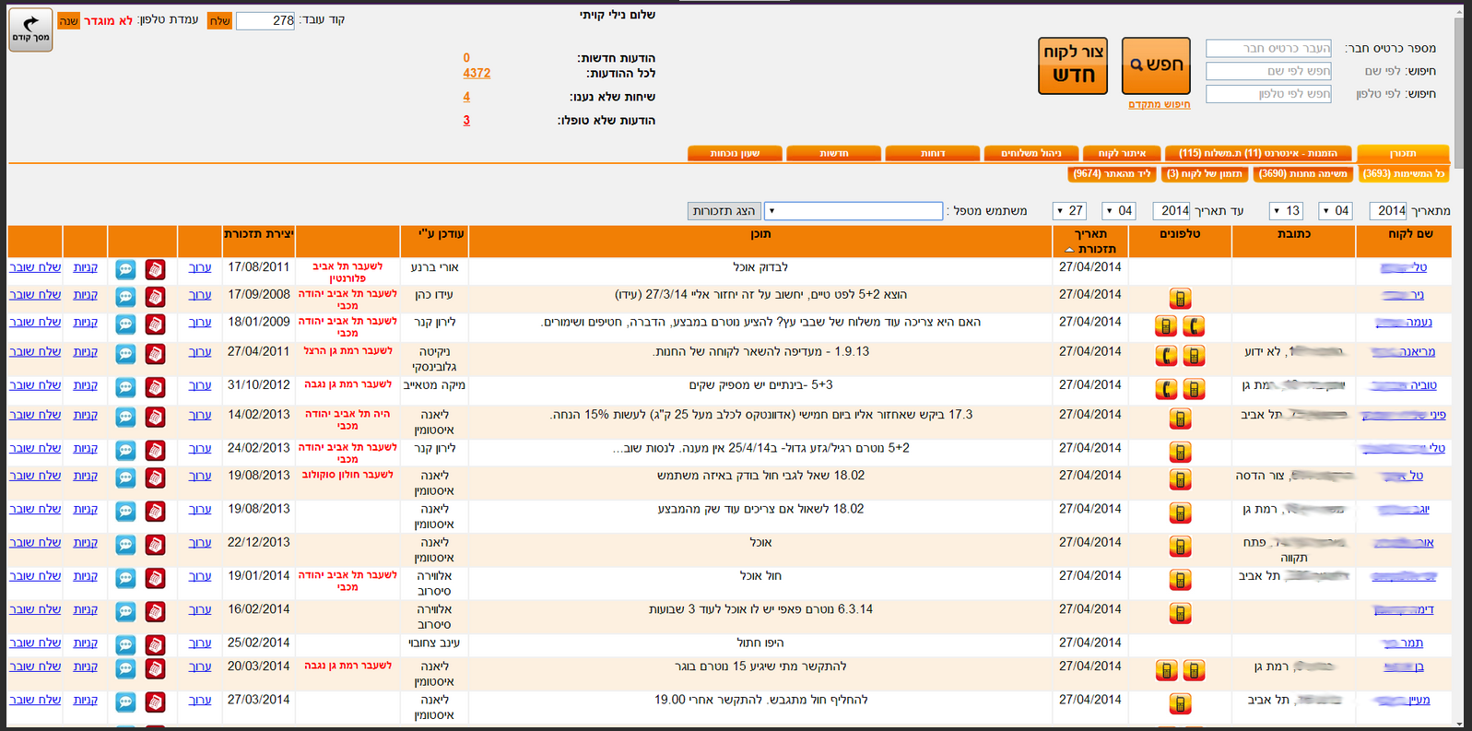Screen dimensions: 1472x731
Task: Open the end date day dropdown showing 27
Action: click(1069, 211)
